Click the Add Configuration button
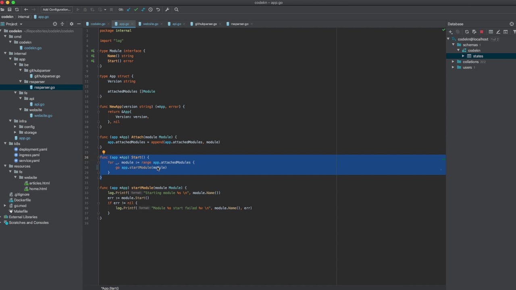The width and height of the screenshot is (516, 290). click(x=56, y=10)
